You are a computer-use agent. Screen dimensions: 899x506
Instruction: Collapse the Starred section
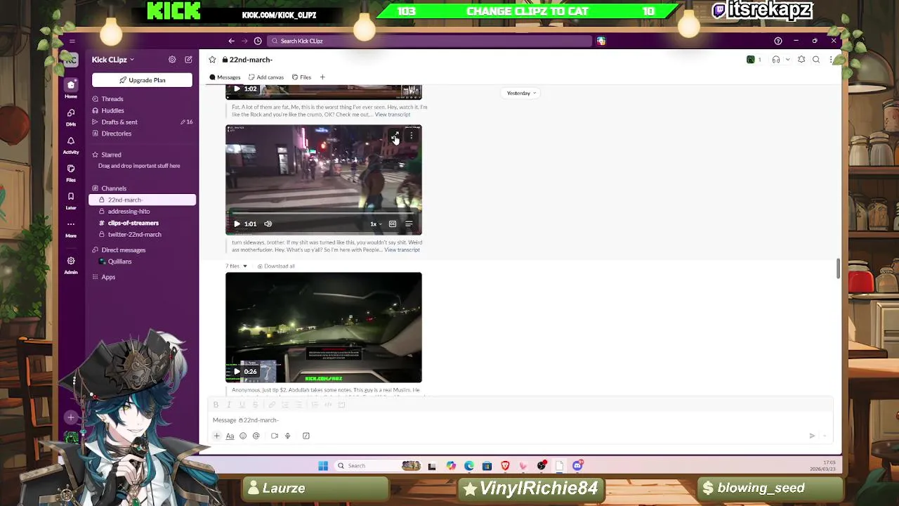(110, 155)
